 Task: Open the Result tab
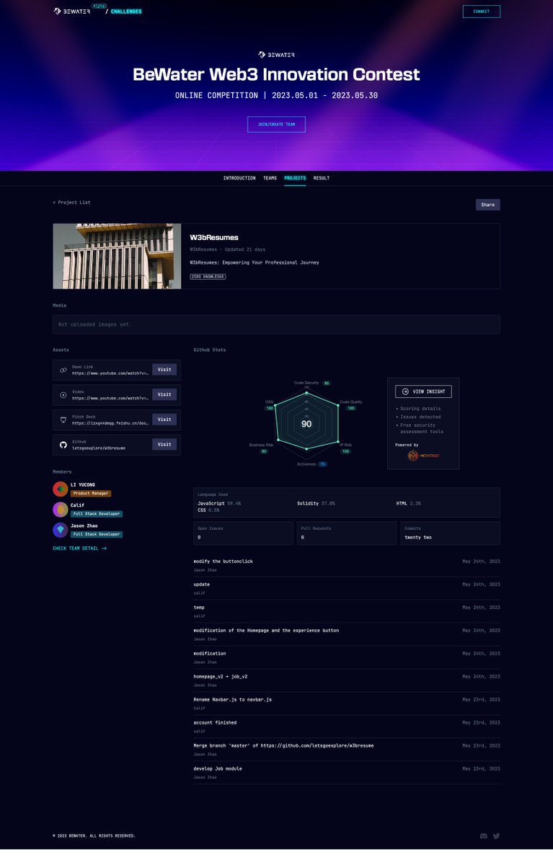322,178
